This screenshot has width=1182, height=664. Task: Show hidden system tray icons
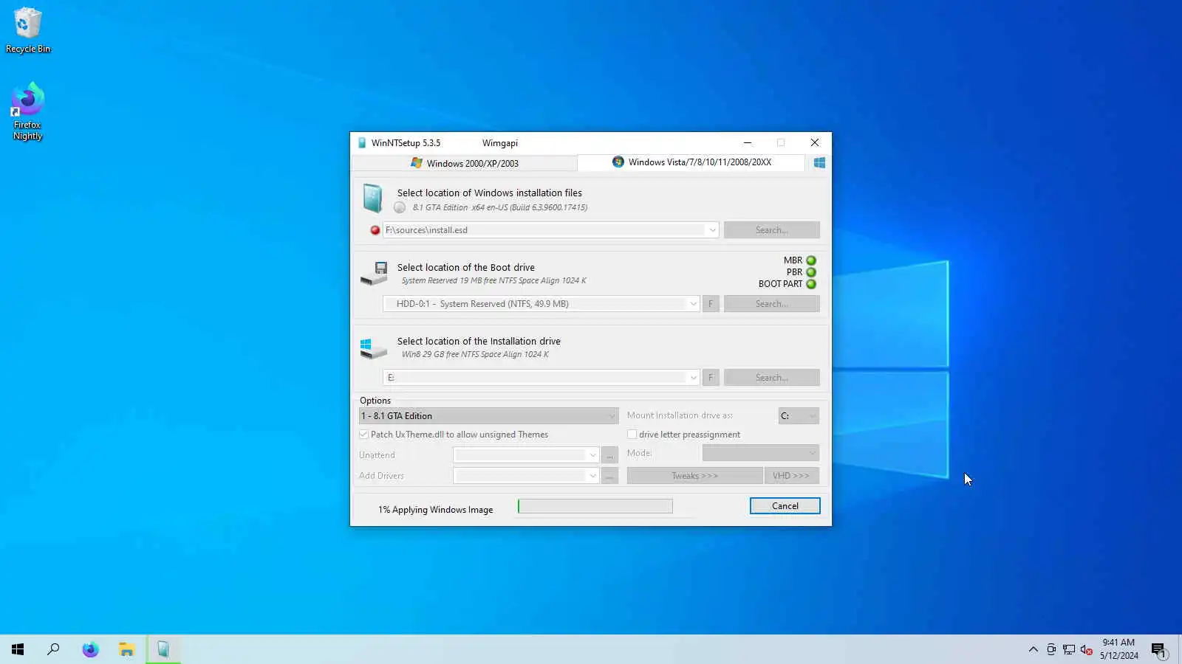click(1033, 649)
